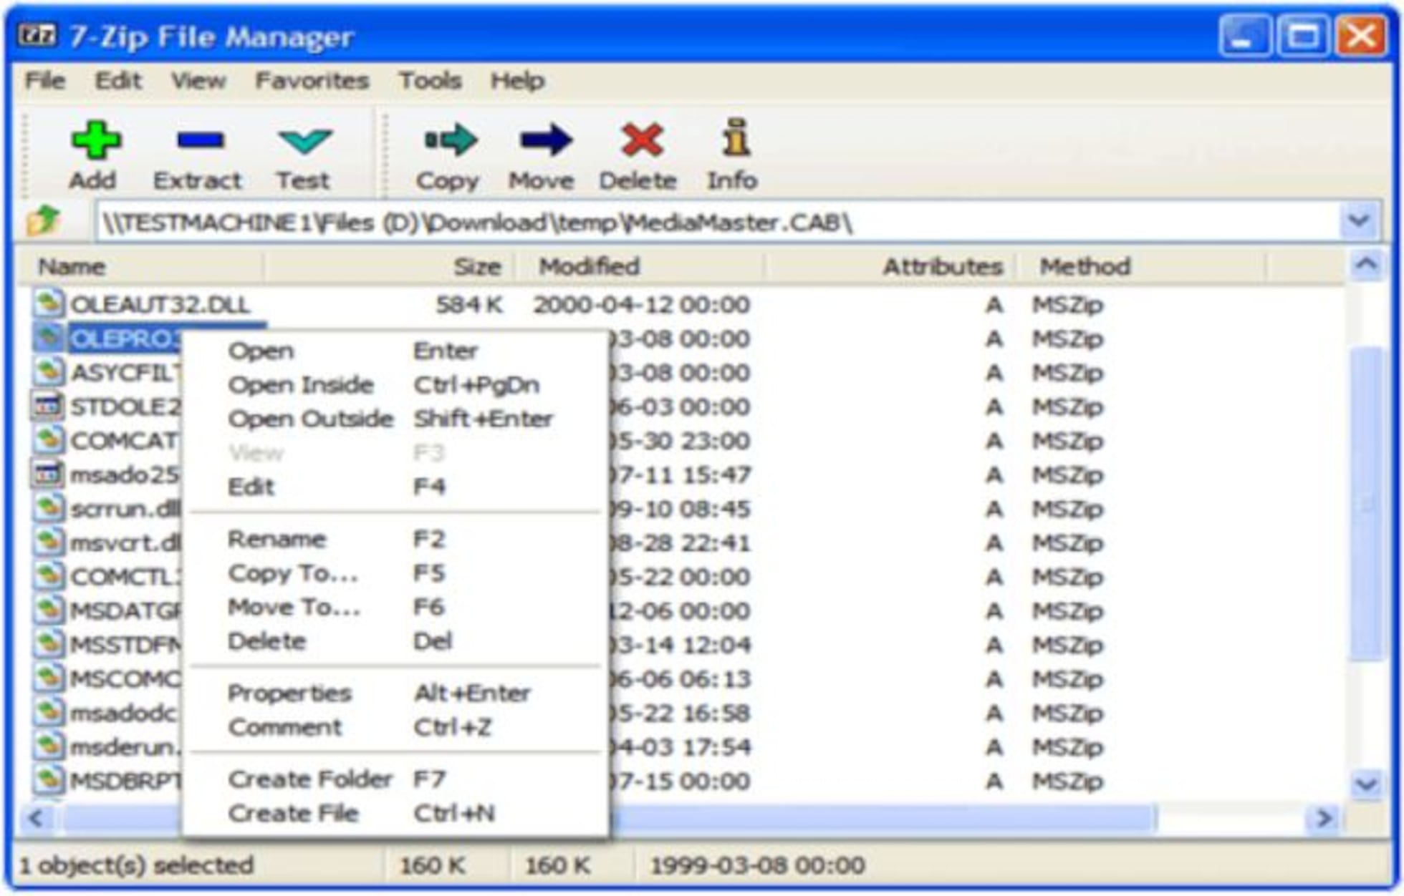The image size is (1404, 896).
Task: Click the Copy toolbar icon
Action: [x=449, y=142]
